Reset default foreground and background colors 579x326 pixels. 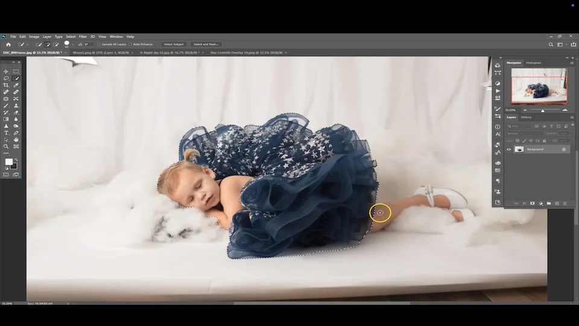[x=6, y=168]
